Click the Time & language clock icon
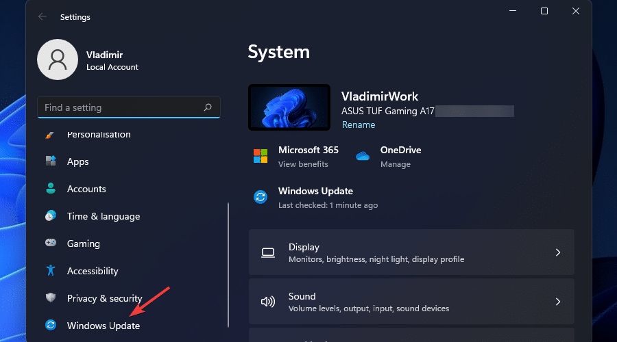Image resolution: width=617 pixels, height=342 pixels. (50, 215)
